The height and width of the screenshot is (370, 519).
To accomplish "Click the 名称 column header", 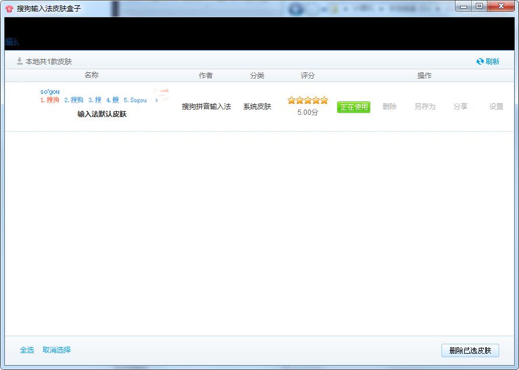I will click(x=92, y=75).
